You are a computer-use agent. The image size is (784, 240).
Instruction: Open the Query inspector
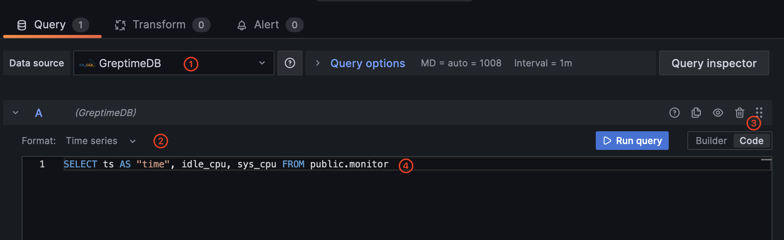714,63
